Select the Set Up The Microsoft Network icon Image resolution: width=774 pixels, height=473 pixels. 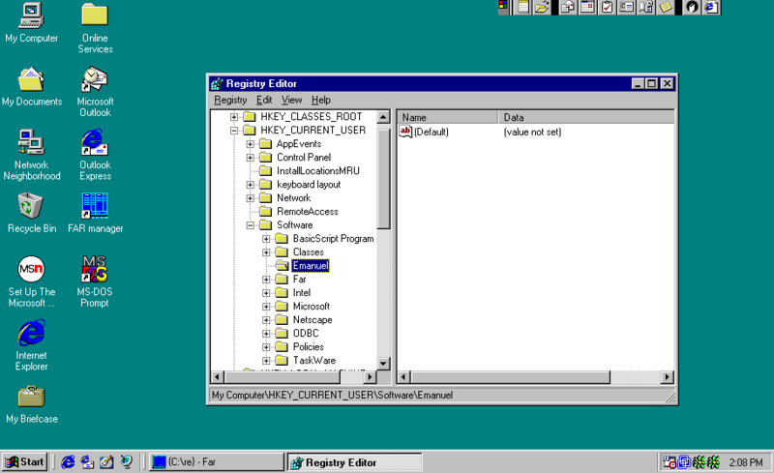coord(32,281)
